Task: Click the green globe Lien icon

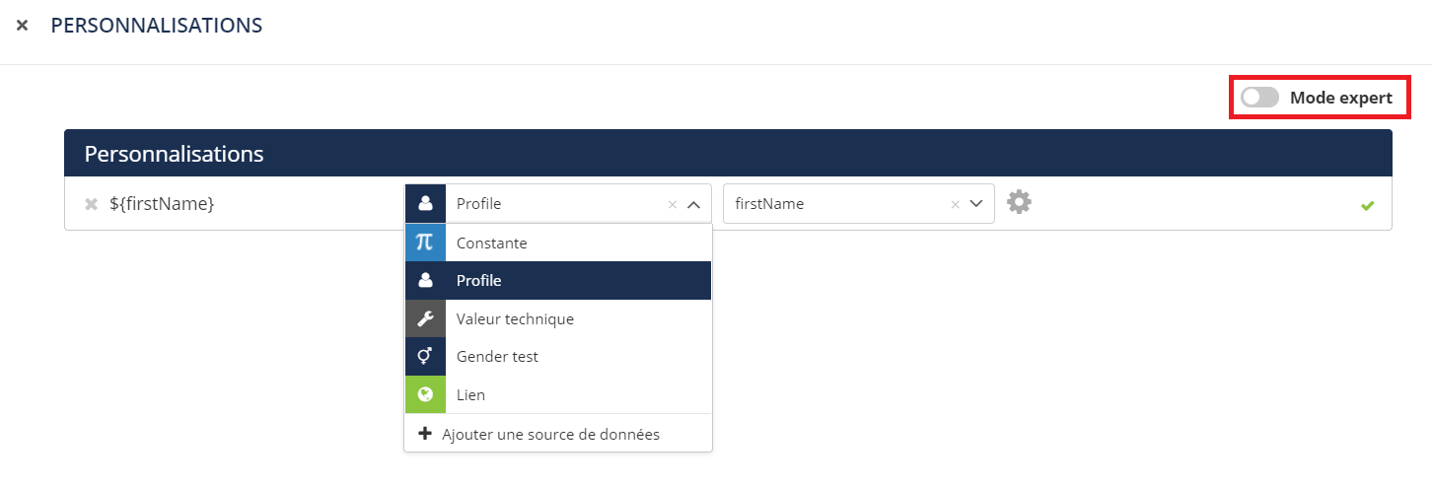Action: [425, 394]
